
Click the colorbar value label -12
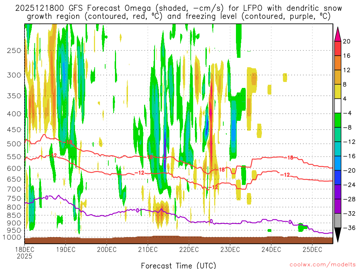[349, 142]
